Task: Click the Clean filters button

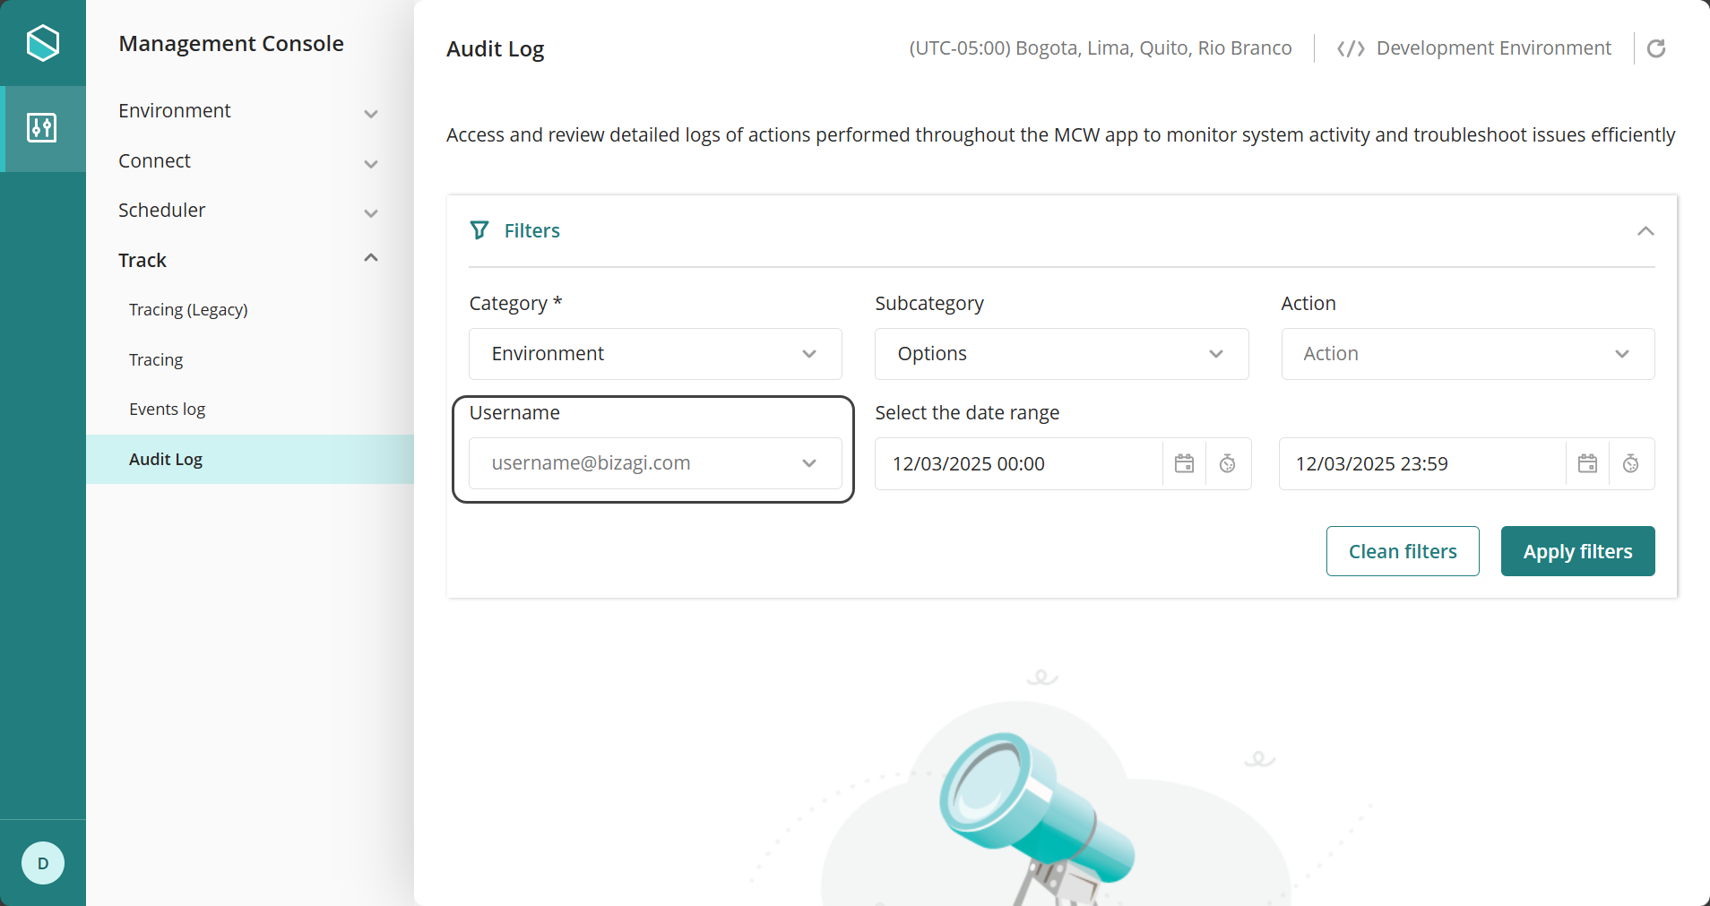Action: point(1402,551)
